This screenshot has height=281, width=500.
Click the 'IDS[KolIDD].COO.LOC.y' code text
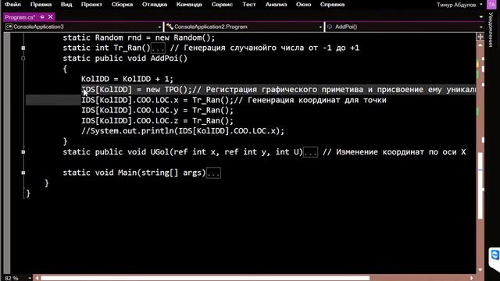pos(130,110)
